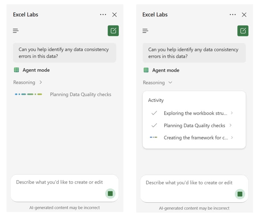Click the right prompt input field
The width and height of the screenshot is (259, 216).
194,189
